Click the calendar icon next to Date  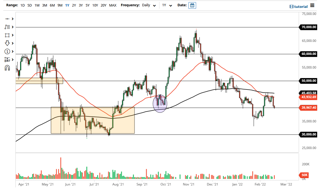coord(192,5)
